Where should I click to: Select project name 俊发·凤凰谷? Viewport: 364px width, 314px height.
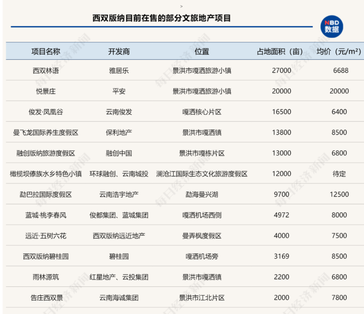[46, 112]
